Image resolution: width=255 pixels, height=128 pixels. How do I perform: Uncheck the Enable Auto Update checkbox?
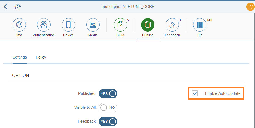pos(195,94)
